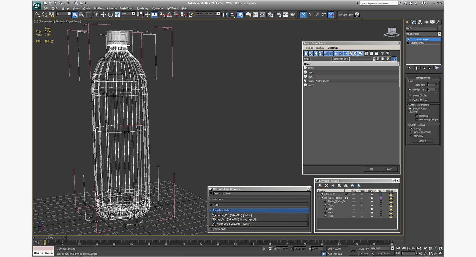Image resolution: width=476 pixels, height=257 pixels.
Task: Select the Select and Move tool
Action: coord(103,14)
